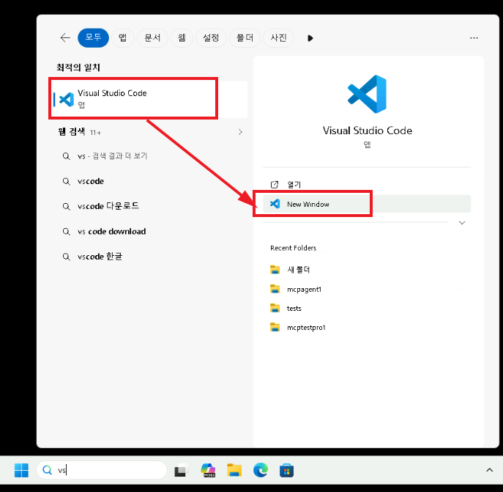Show more filter tabs with play arrow
Viewport: 503px width, 492px height.
pos(310,38)
